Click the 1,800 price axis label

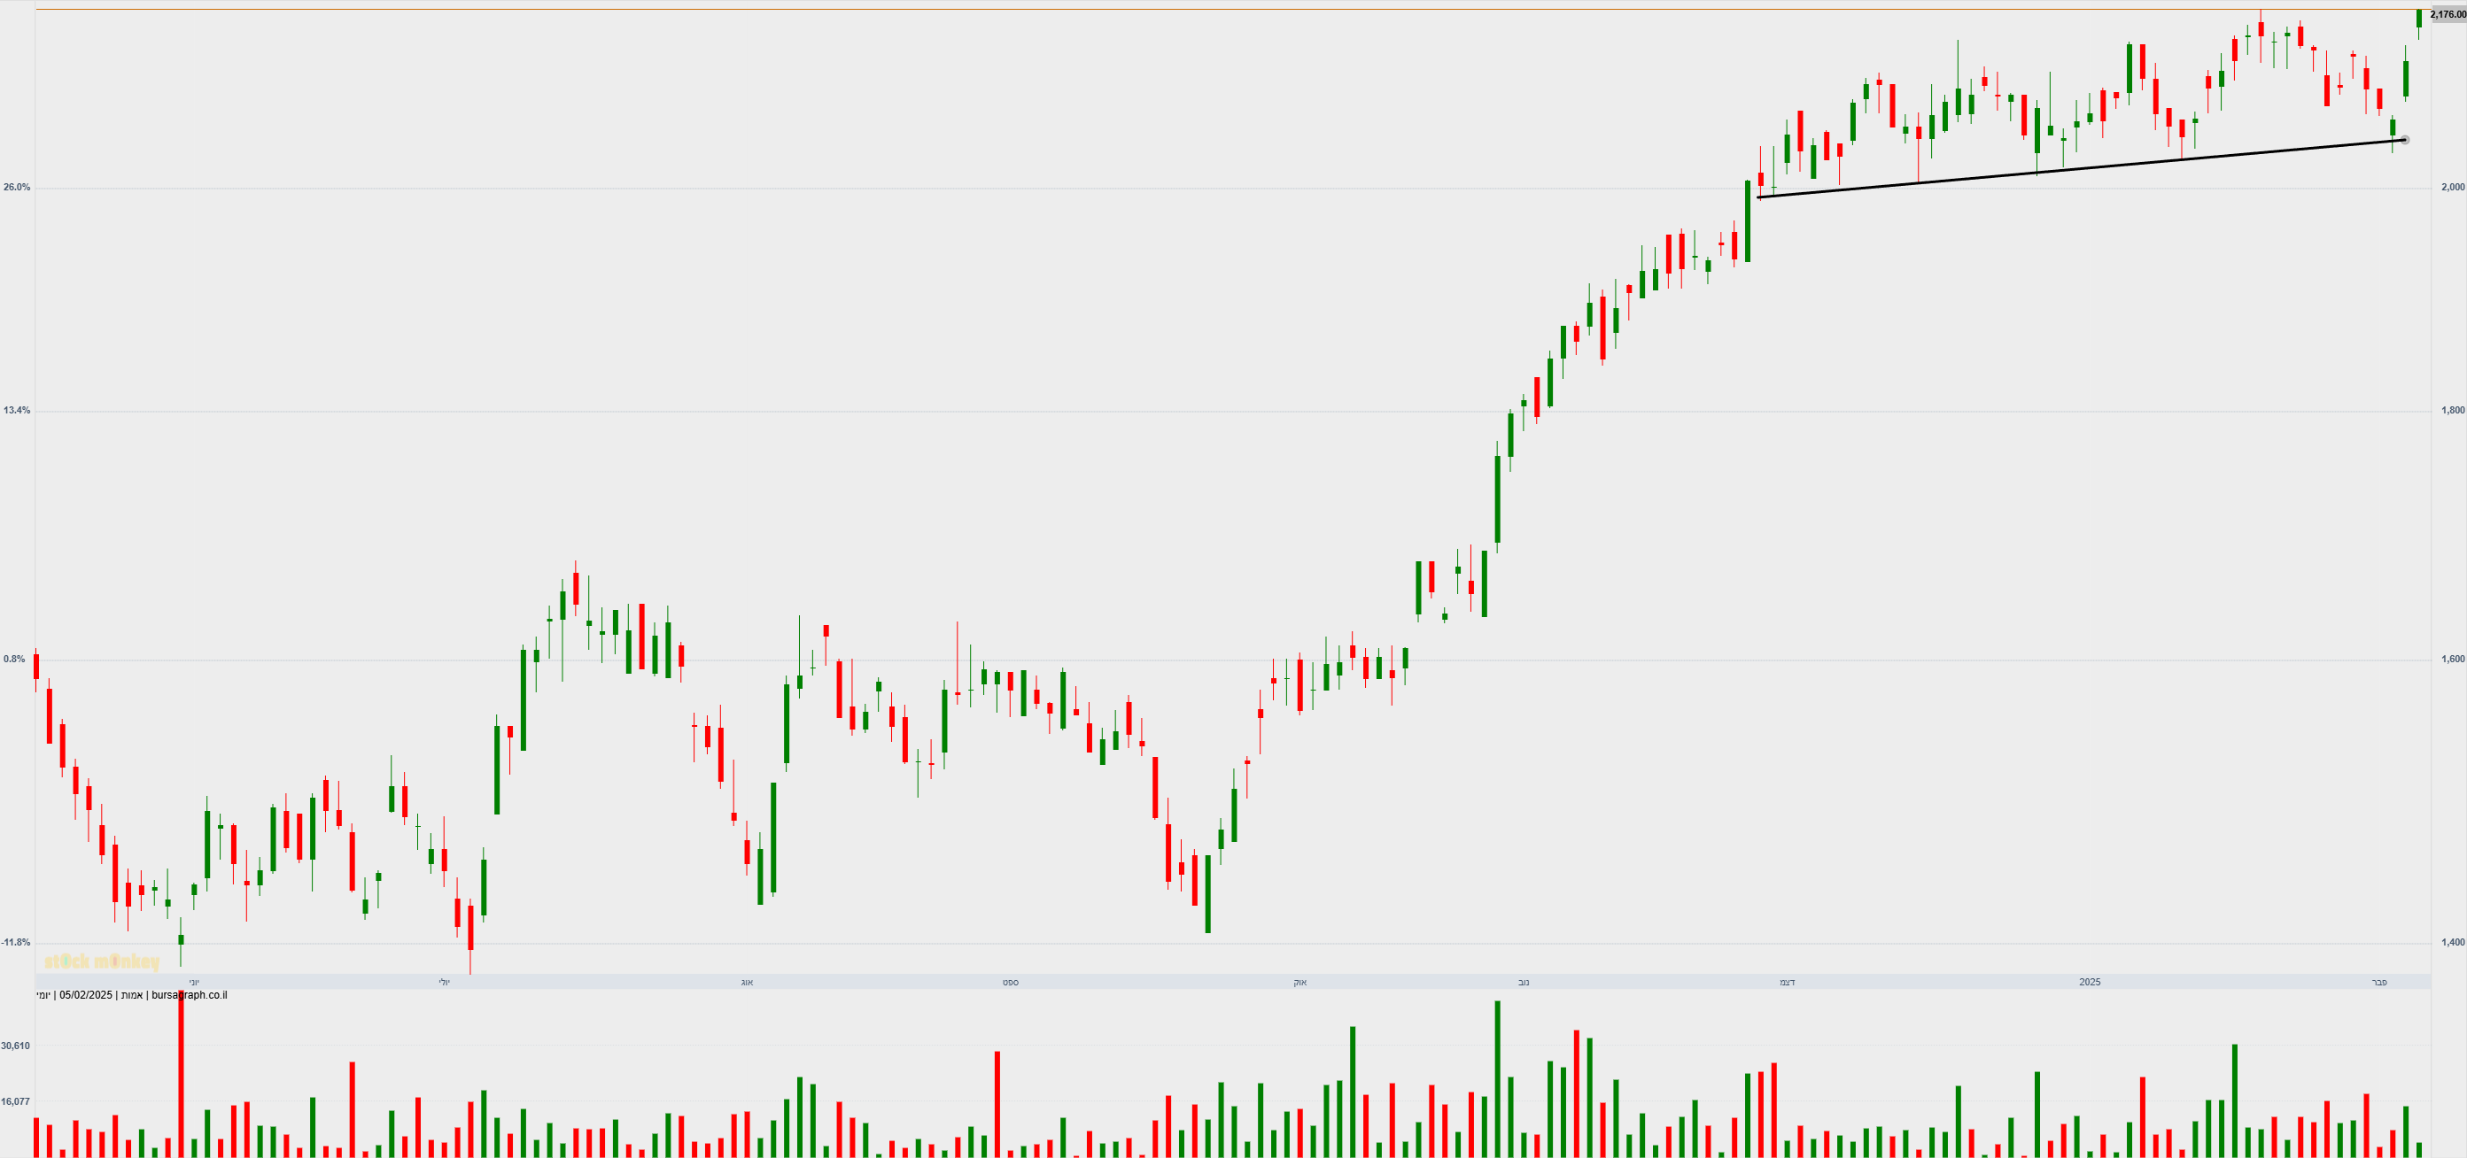pos(2452,411)
